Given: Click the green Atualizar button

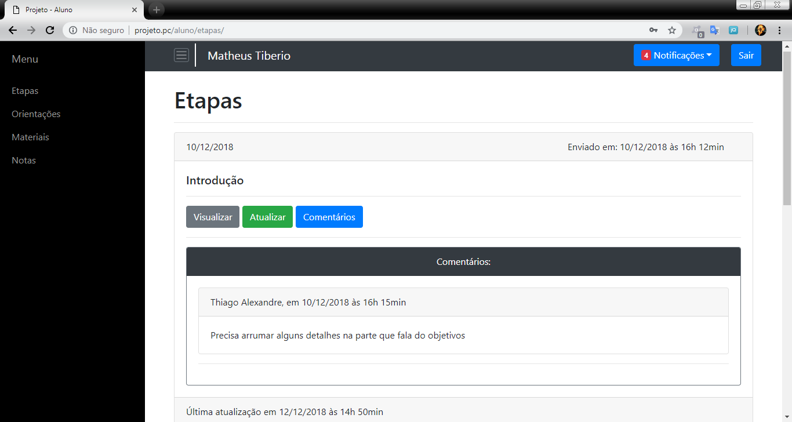Looking at the screenshot, I should pyautogui.click(x=267, y=217).
